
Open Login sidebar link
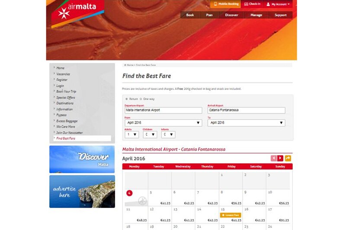(60, 85)
